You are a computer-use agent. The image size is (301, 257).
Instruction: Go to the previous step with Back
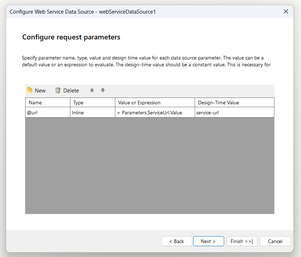177,241
